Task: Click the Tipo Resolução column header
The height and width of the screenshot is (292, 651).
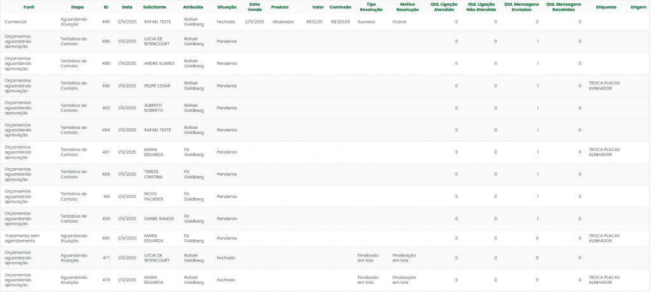Action: click(x=371, y=7)
